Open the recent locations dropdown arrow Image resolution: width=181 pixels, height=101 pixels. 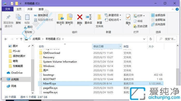17,39
